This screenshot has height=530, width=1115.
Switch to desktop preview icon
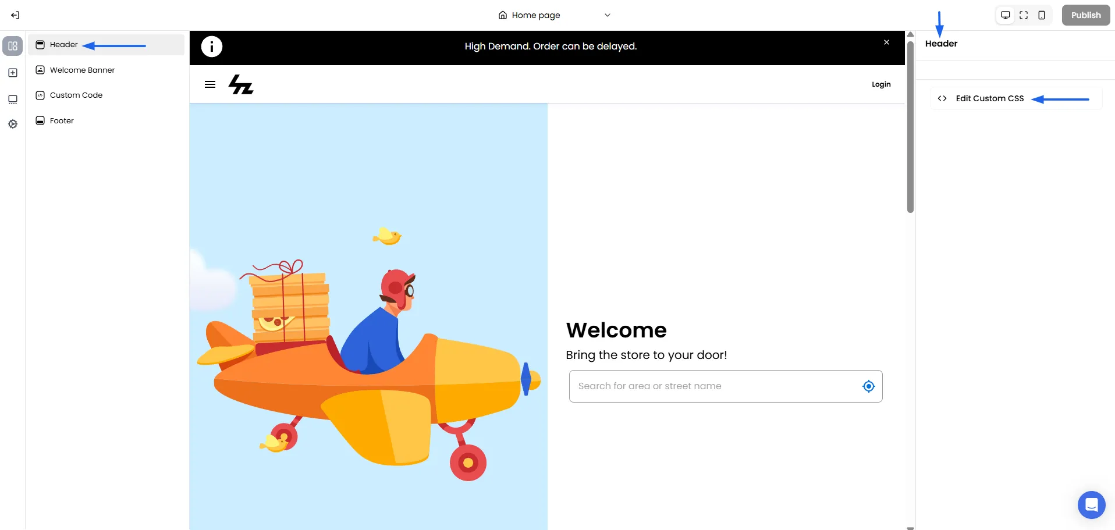tap(1005, 15)
